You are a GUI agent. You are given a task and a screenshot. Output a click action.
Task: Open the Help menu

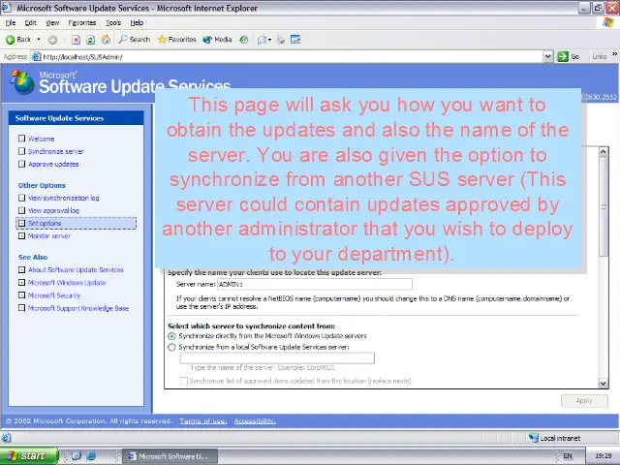tap(137, 23)
